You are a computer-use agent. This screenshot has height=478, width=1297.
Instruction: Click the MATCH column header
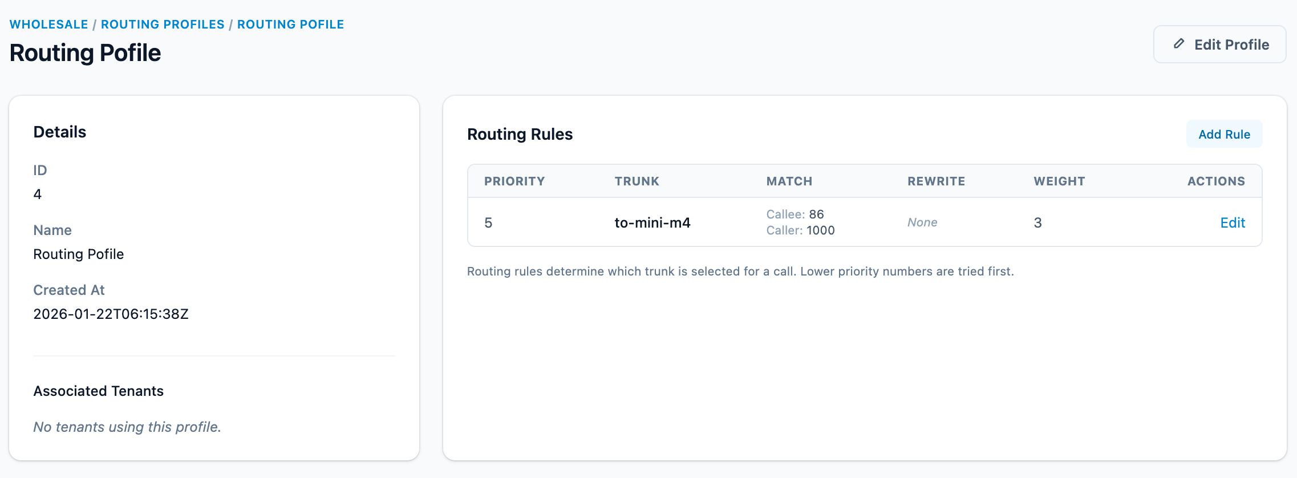click(789, 181)
